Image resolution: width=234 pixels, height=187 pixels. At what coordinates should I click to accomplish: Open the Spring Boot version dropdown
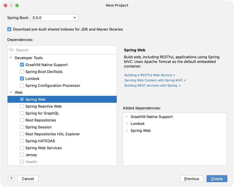click(x=54, y=18)
